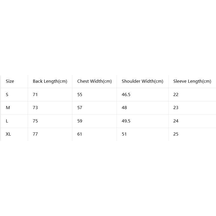Image resolution: width=216 pixels, height=216 pixels.
Task: Click chest width value 61
Action: pyautogui.click(x=80, y=134)
